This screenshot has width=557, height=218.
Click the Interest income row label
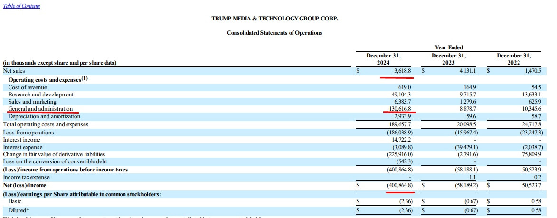pos(22,140)
